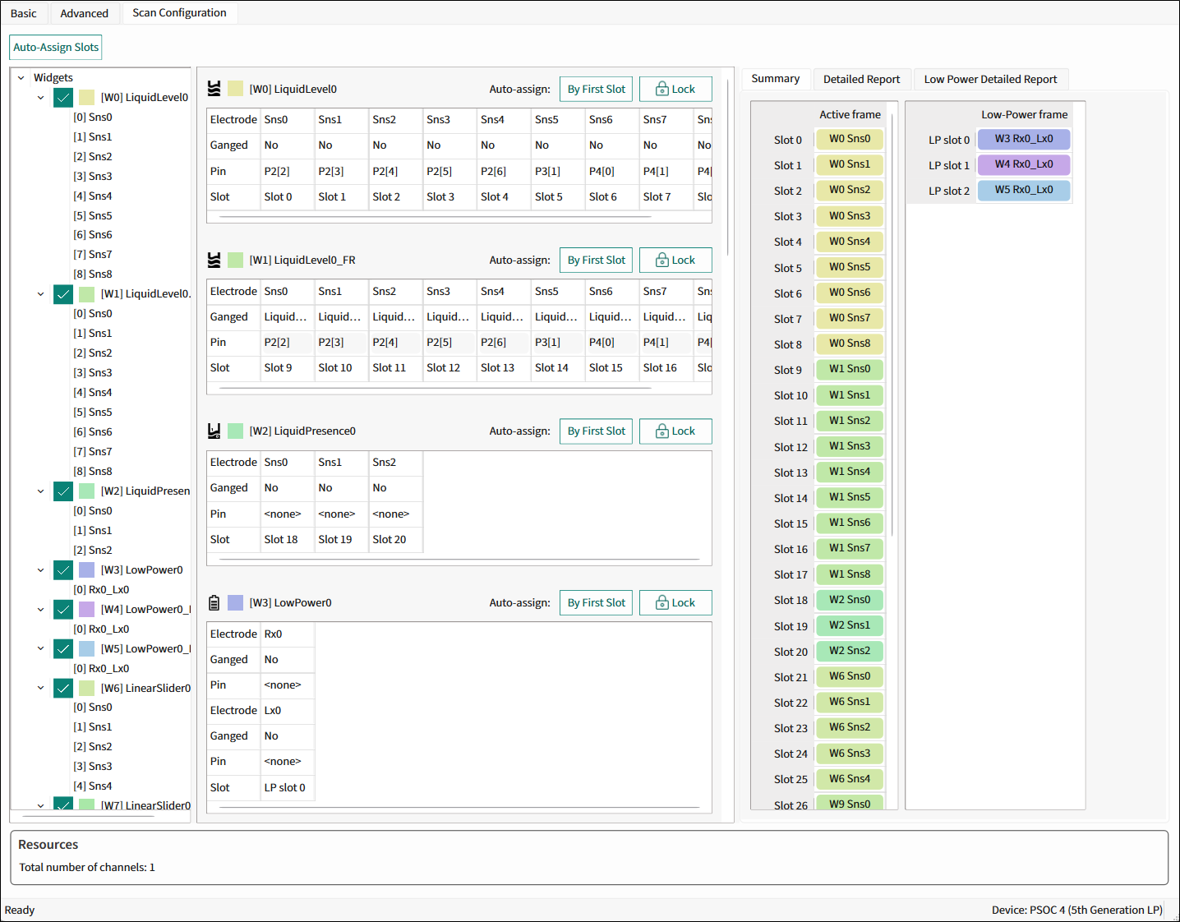Collapse the Widgets root tree node

[x=21, y=77]
